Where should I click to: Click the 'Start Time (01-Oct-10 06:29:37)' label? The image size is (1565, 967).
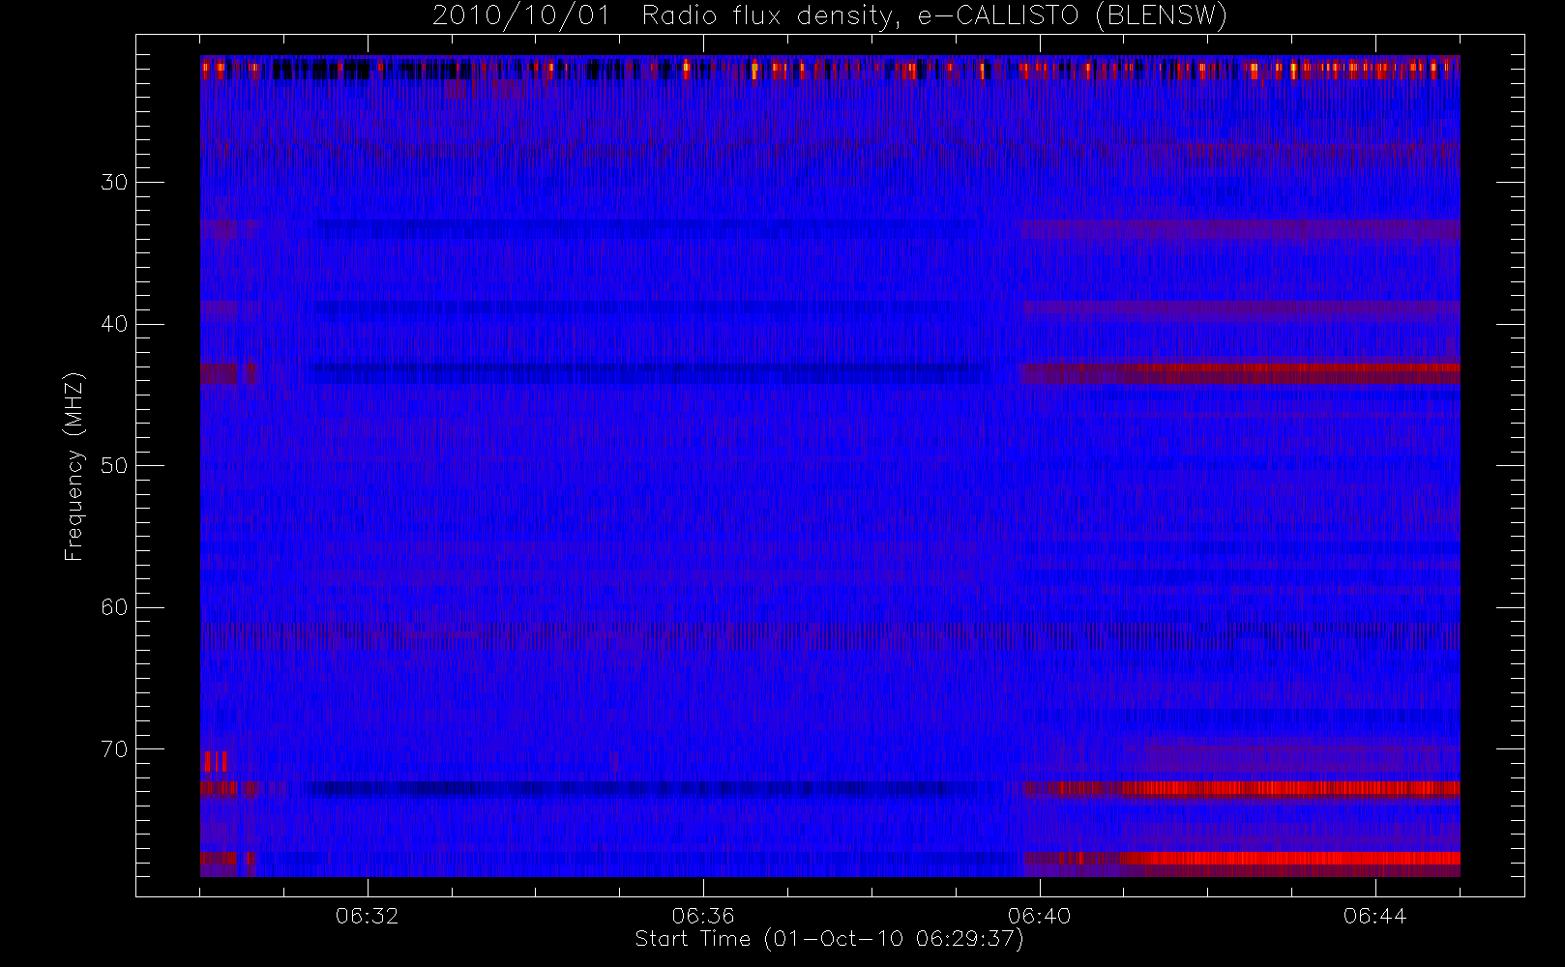[829, 939]
